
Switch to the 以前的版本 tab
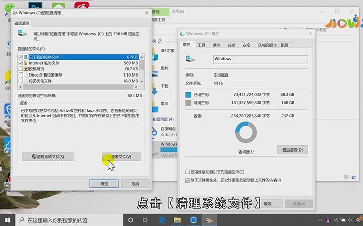267,45
